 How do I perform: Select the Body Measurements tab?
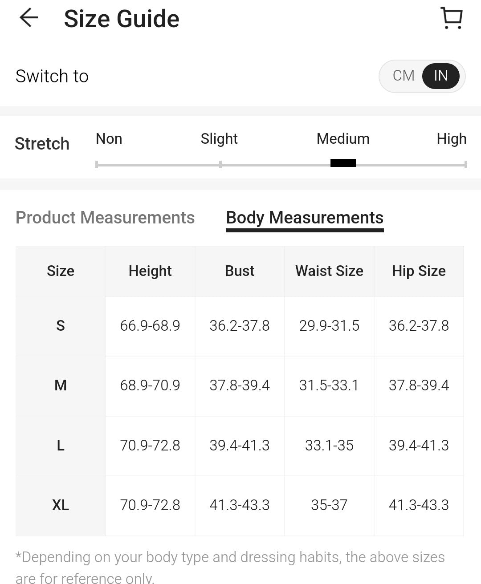pos(305,218)
